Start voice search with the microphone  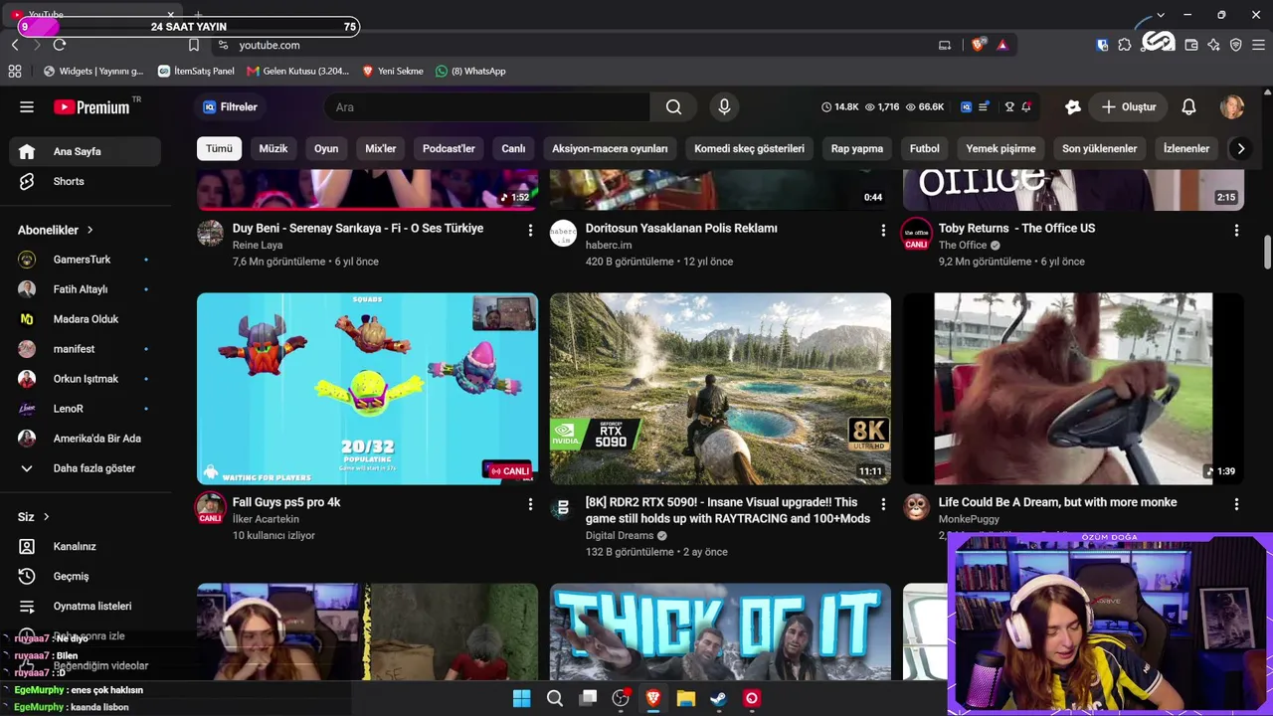(x=724, y=107)
